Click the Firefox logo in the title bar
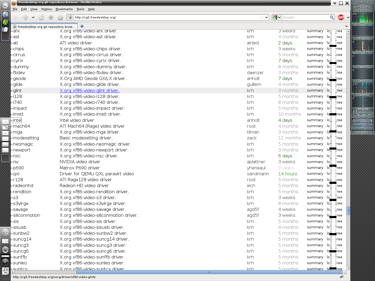The image size is (375, 281). pyautogui.click(x=14, y=3)
